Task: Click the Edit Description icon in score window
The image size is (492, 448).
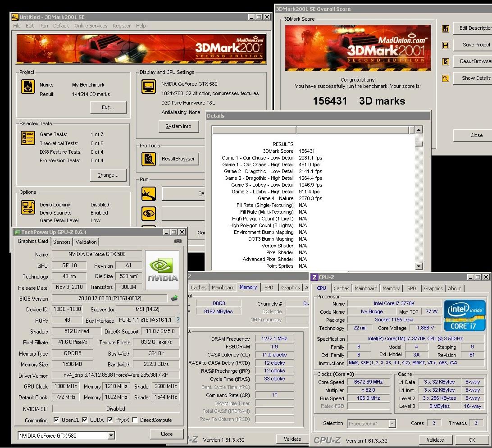Action: pos(445,29)
